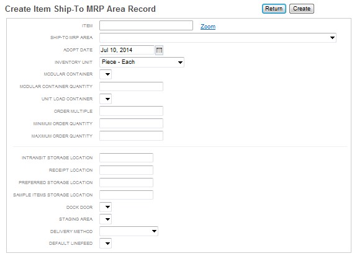Click the "SHIP-TO MRP AREA" label

click(71, 38)
